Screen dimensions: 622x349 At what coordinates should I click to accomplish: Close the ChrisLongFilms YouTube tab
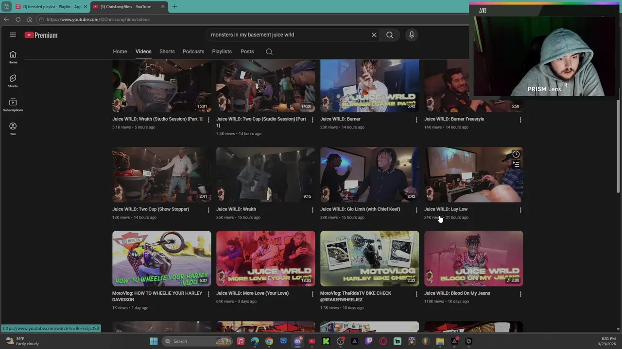(x=163, y=6)
